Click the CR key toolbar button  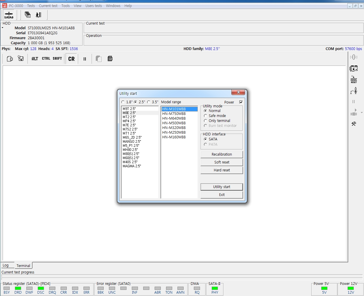tap(71, 59)
